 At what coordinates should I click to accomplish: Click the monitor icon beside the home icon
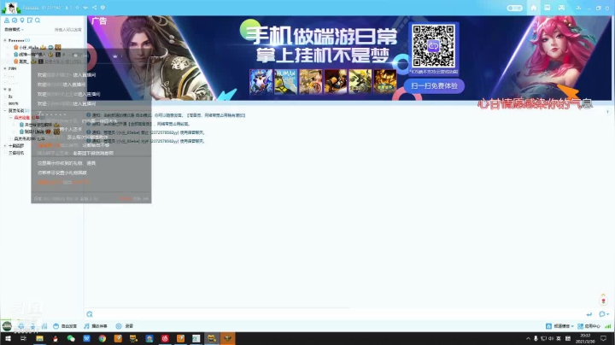tap(548, 8)
